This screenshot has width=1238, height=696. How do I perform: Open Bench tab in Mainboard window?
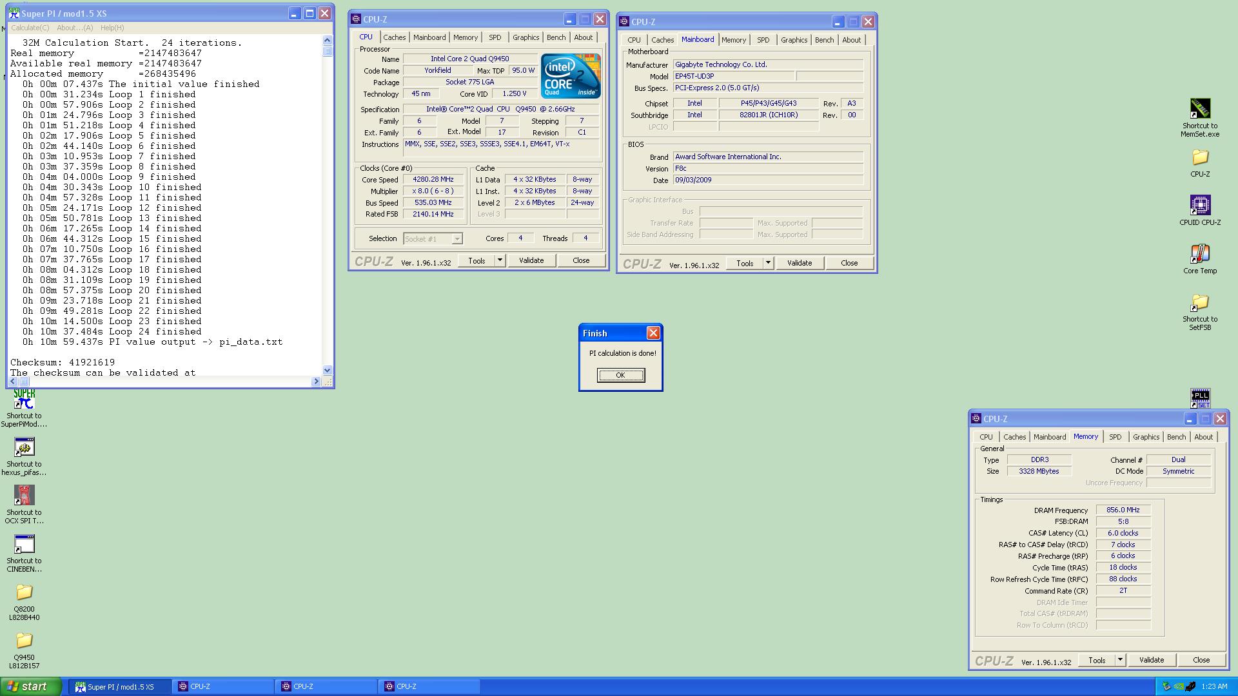(x=824, y=40)
